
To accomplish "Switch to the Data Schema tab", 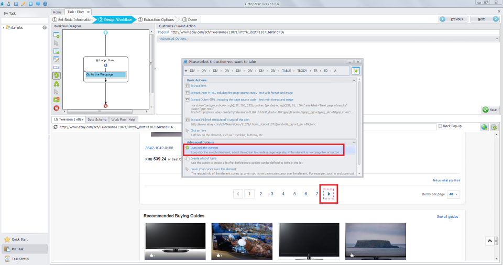I will click(x=97, y=119).
